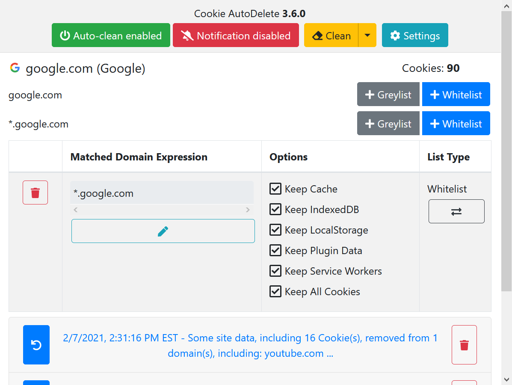
Task: Add google.com to the Greylist
Action: point(388,94)
